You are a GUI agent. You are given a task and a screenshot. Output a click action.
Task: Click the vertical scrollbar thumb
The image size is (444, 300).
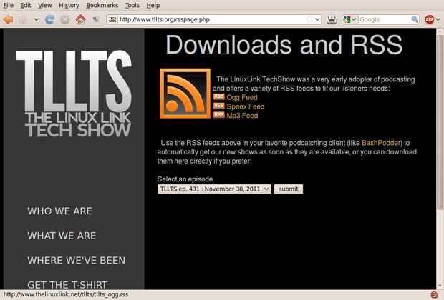pos(440,121)
